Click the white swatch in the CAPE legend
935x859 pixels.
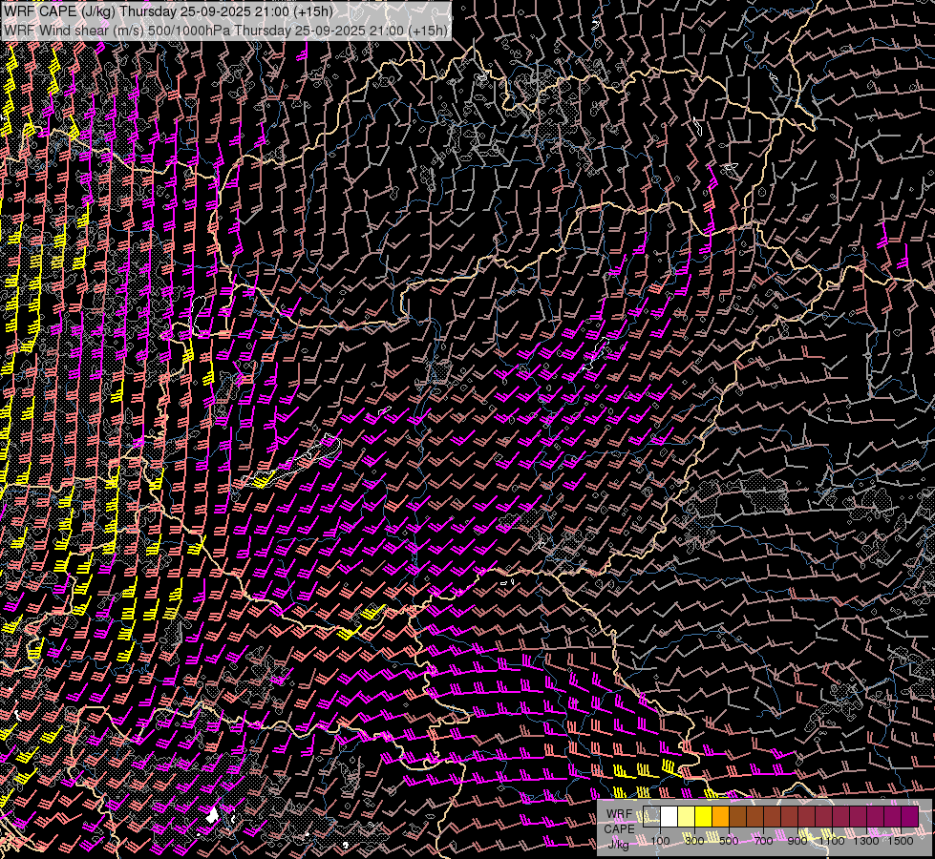pyautogui.click(x=669, y=816)
